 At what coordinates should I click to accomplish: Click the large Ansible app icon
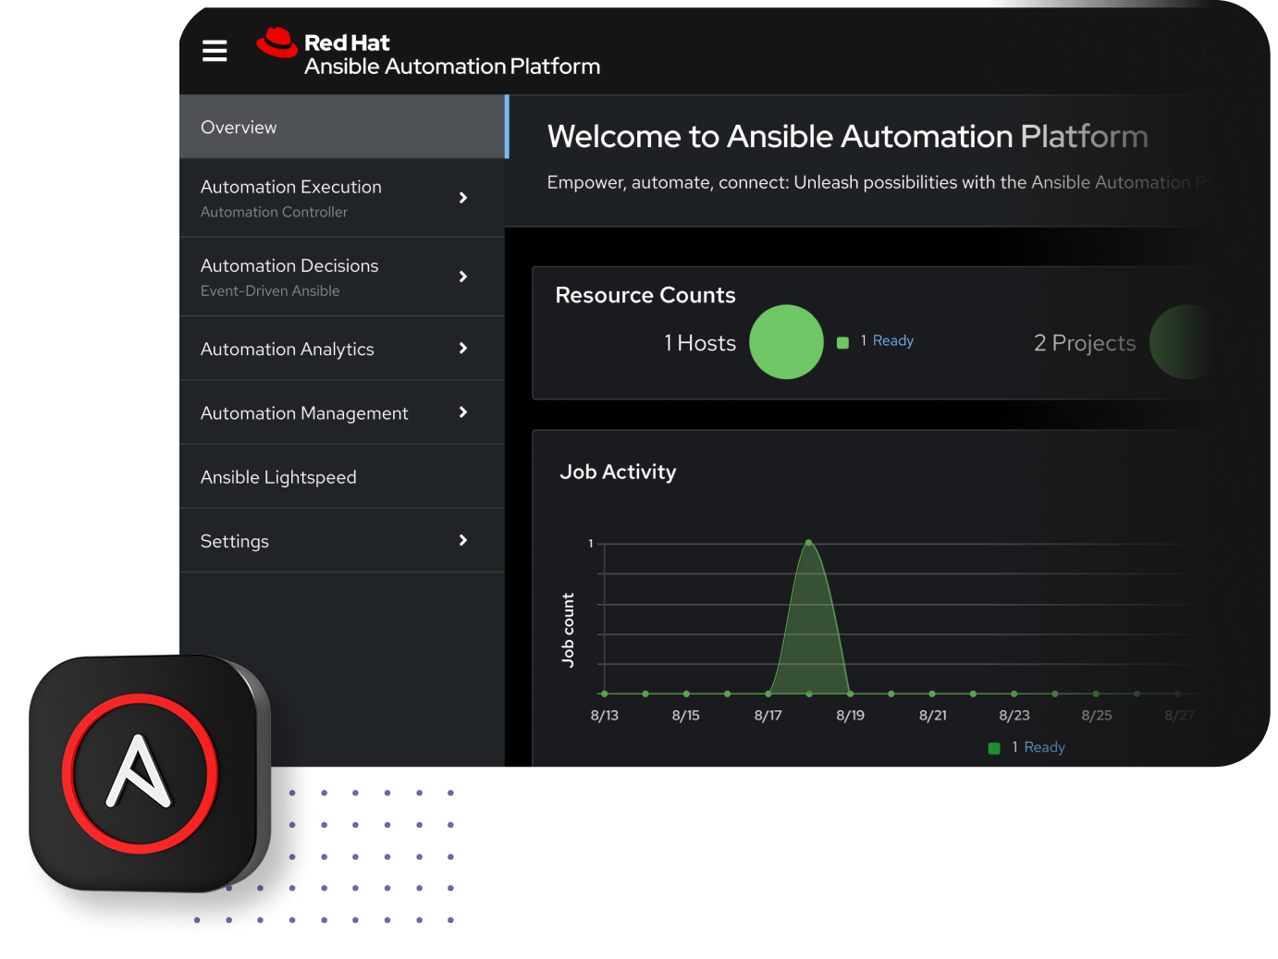141,773
